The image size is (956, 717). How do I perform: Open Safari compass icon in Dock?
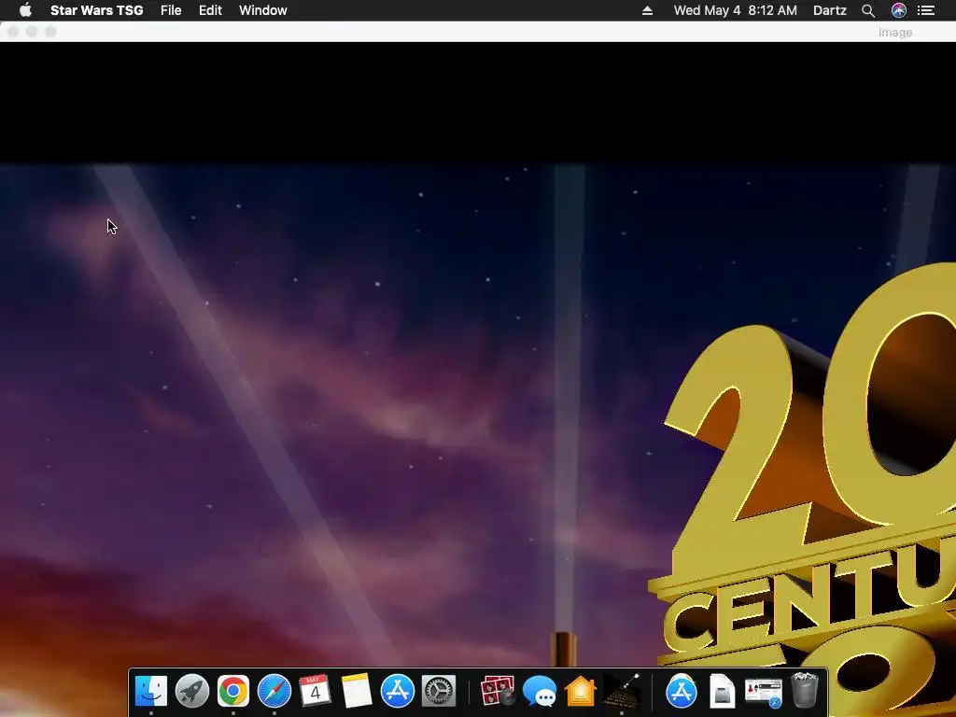click(274, 691)
